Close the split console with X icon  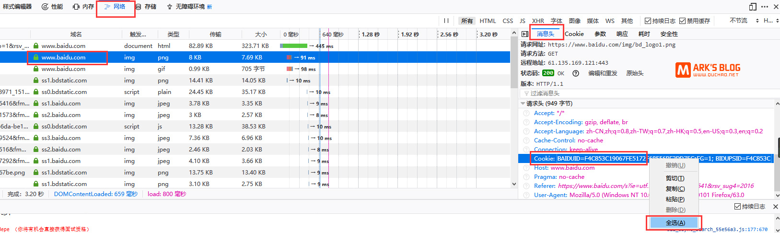776,207
